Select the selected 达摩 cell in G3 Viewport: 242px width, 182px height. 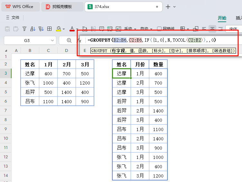[122, 73]
